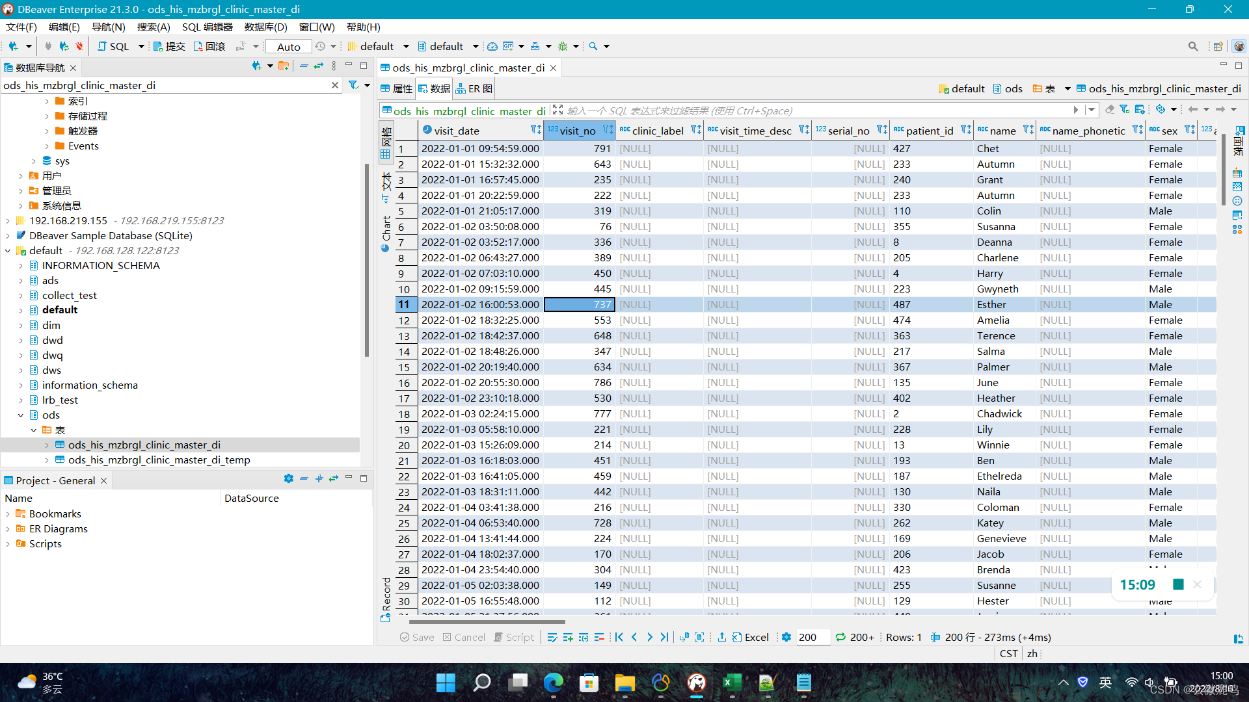Go to last row navigation icon
Viewport: 1249px width, 702px height.
click(664, 638)
